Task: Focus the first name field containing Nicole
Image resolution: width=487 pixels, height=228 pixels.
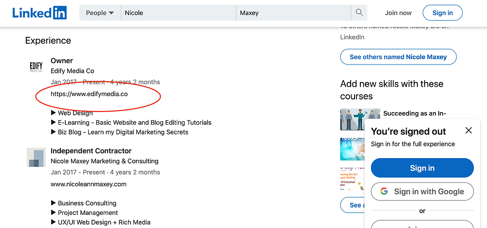Action: [x=179, y=13]
